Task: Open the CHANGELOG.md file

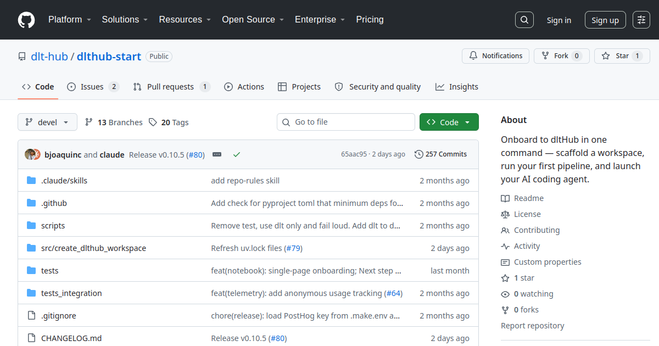Action: (x=71, y=338)
